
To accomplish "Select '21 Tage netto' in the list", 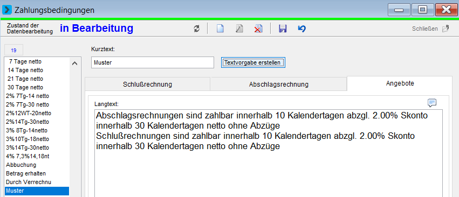I will pos(37,79).
